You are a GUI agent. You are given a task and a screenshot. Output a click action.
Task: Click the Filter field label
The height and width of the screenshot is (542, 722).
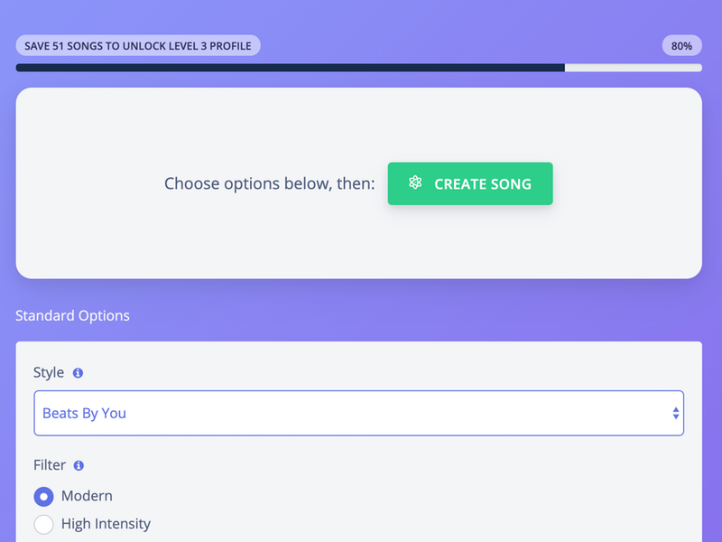(x=50, y=465)
